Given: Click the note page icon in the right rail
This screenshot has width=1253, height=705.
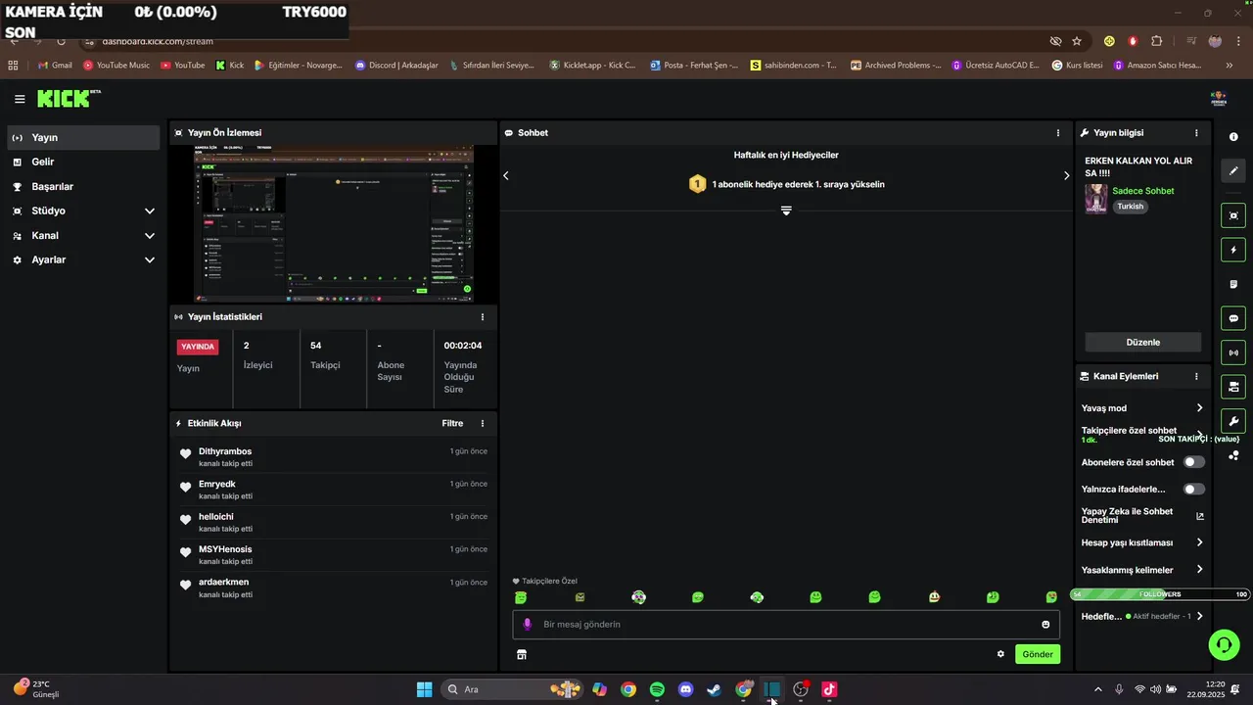Looking at the screenshot, I should (x=1233, y=284).
